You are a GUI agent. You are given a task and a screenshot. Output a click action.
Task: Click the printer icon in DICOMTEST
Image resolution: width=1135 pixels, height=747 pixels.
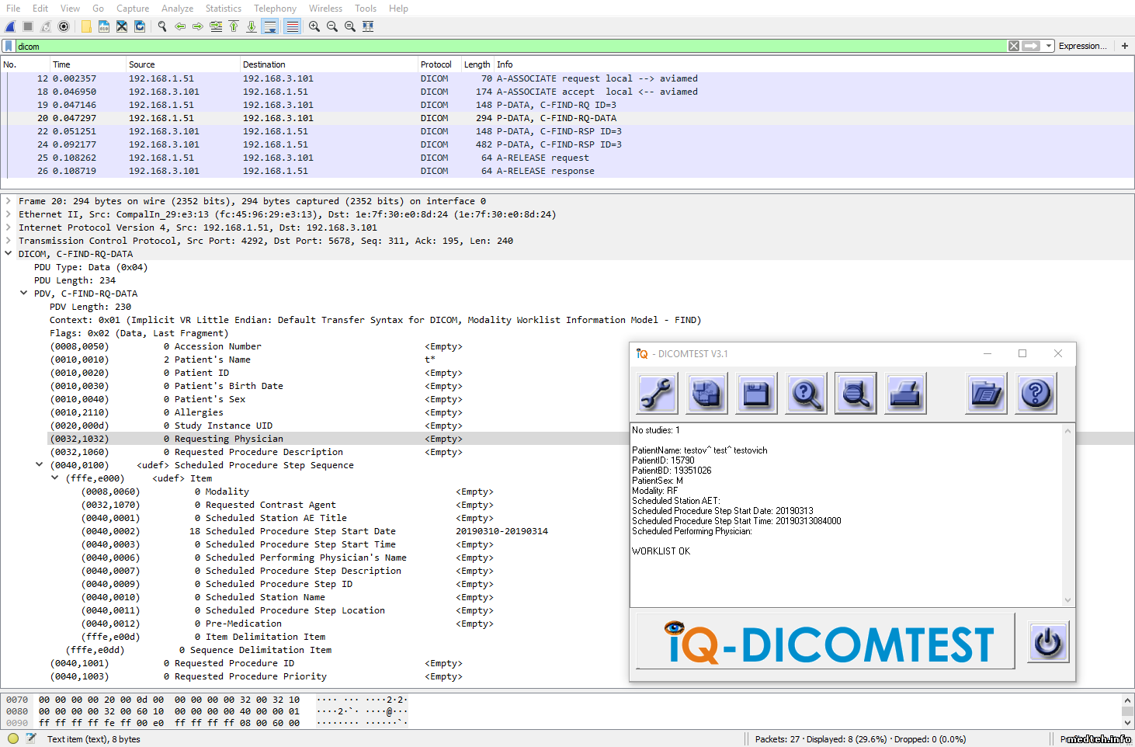(904, 394)
